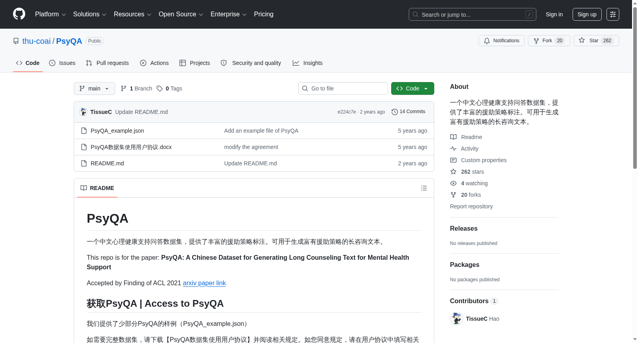
Task: Open README.md file
Action: coord(107,163)
